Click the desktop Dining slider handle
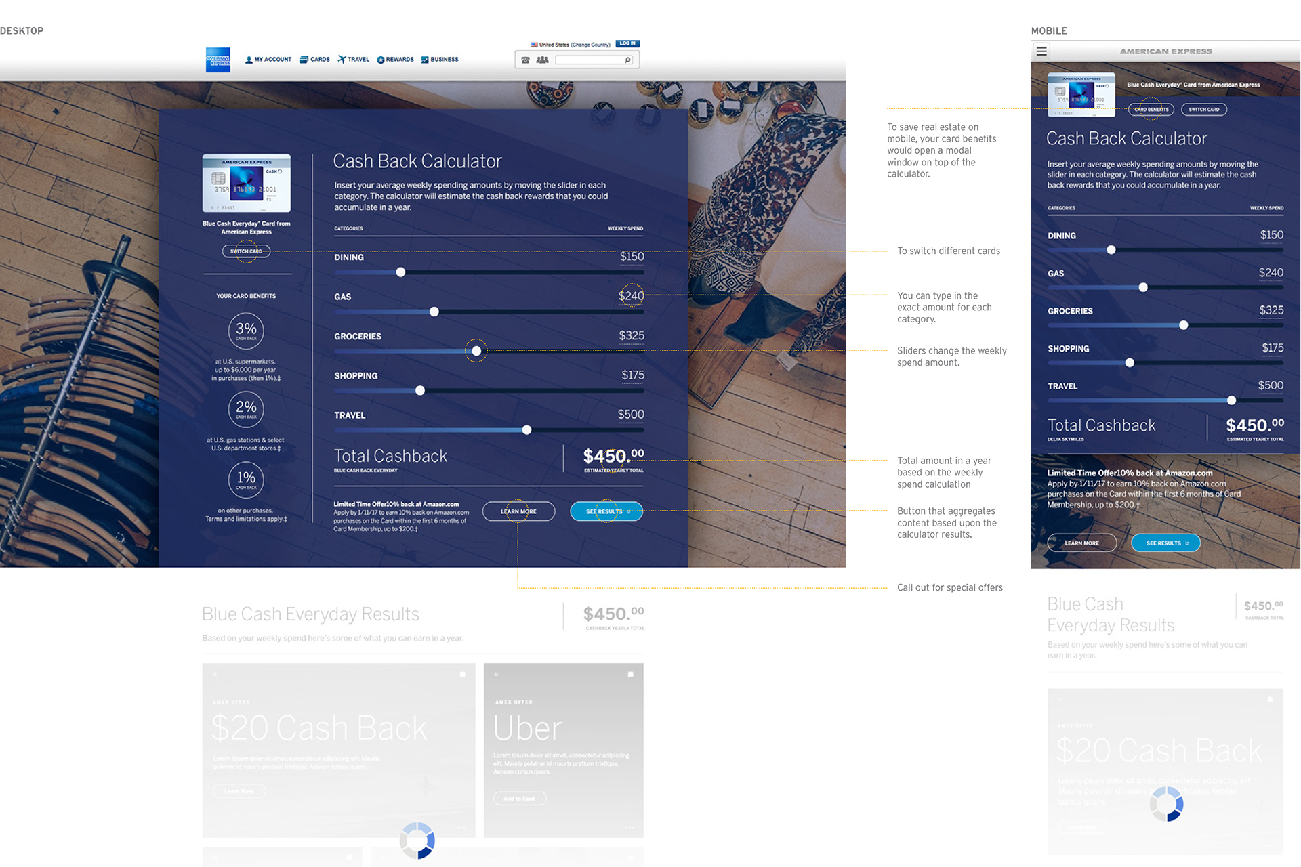The width and height of the screenshot is (1301, 867). [x=400, y=272]
